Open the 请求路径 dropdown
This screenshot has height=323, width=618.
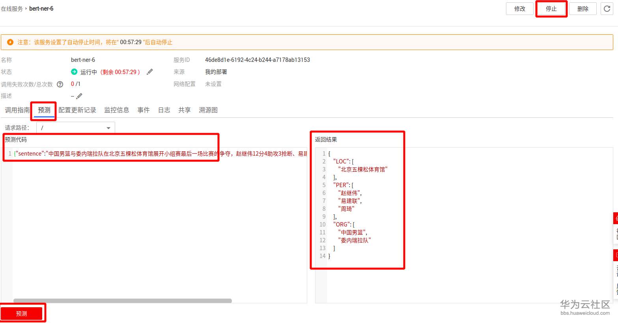[76, 128]
